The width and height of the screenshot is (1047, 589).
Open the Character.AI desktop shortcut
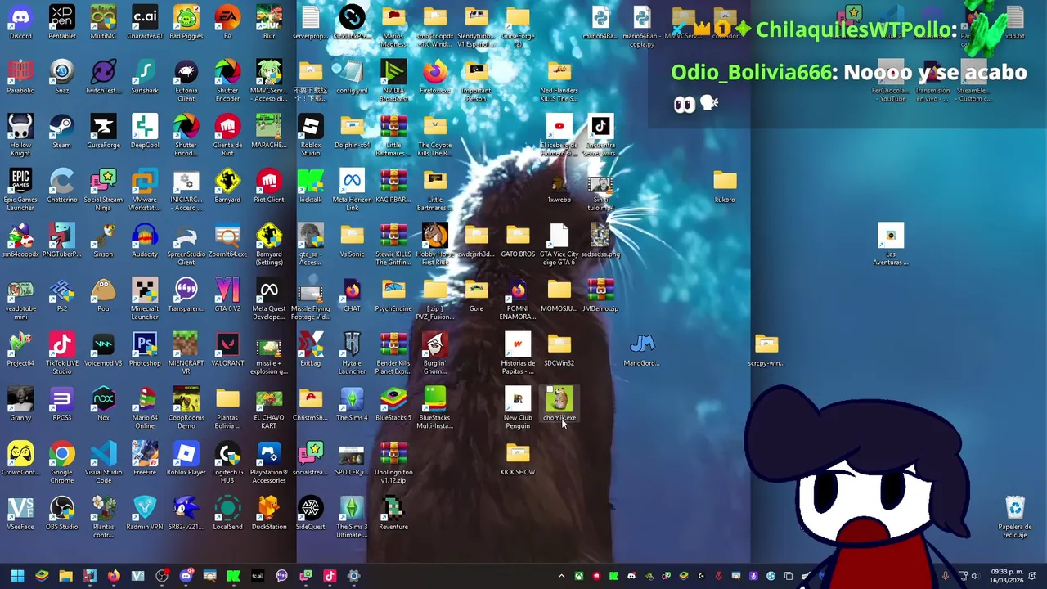point(145,22)
